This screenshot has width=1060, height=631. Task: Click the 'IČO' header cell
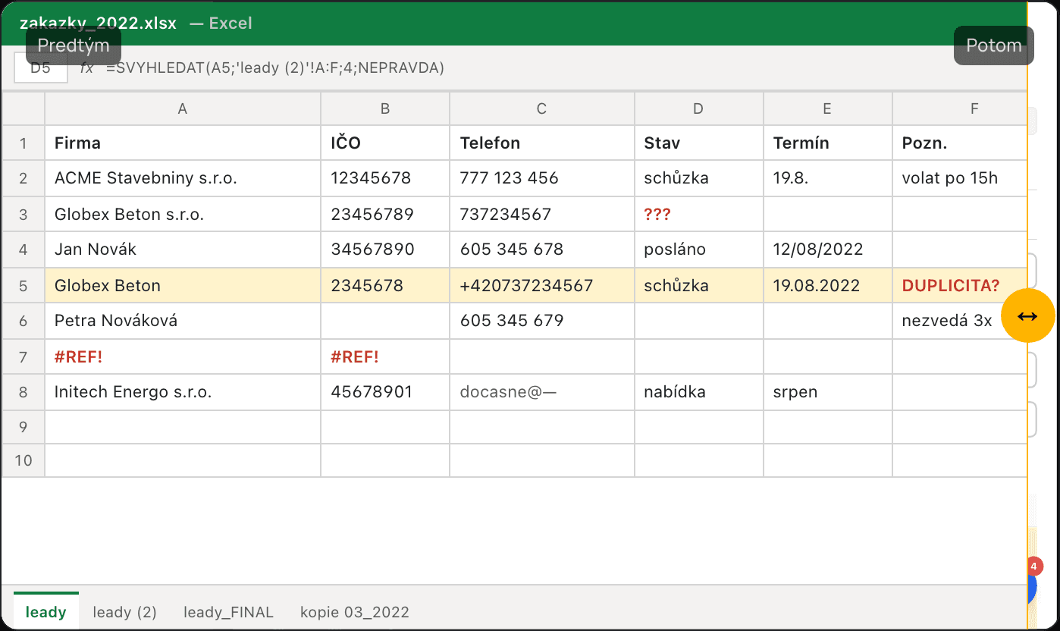(385, 143)
